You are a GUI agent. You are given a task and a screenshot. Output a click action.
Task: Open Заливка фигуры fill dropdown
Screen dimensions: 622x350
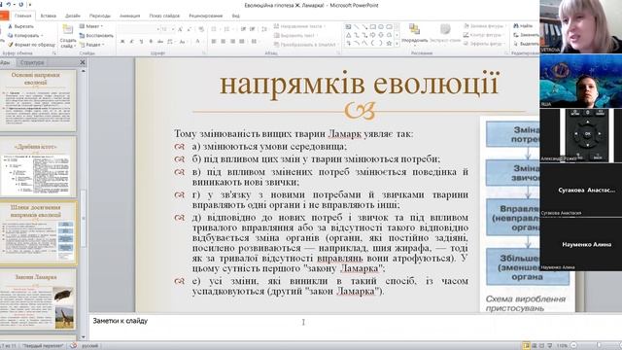pos(484,26)
